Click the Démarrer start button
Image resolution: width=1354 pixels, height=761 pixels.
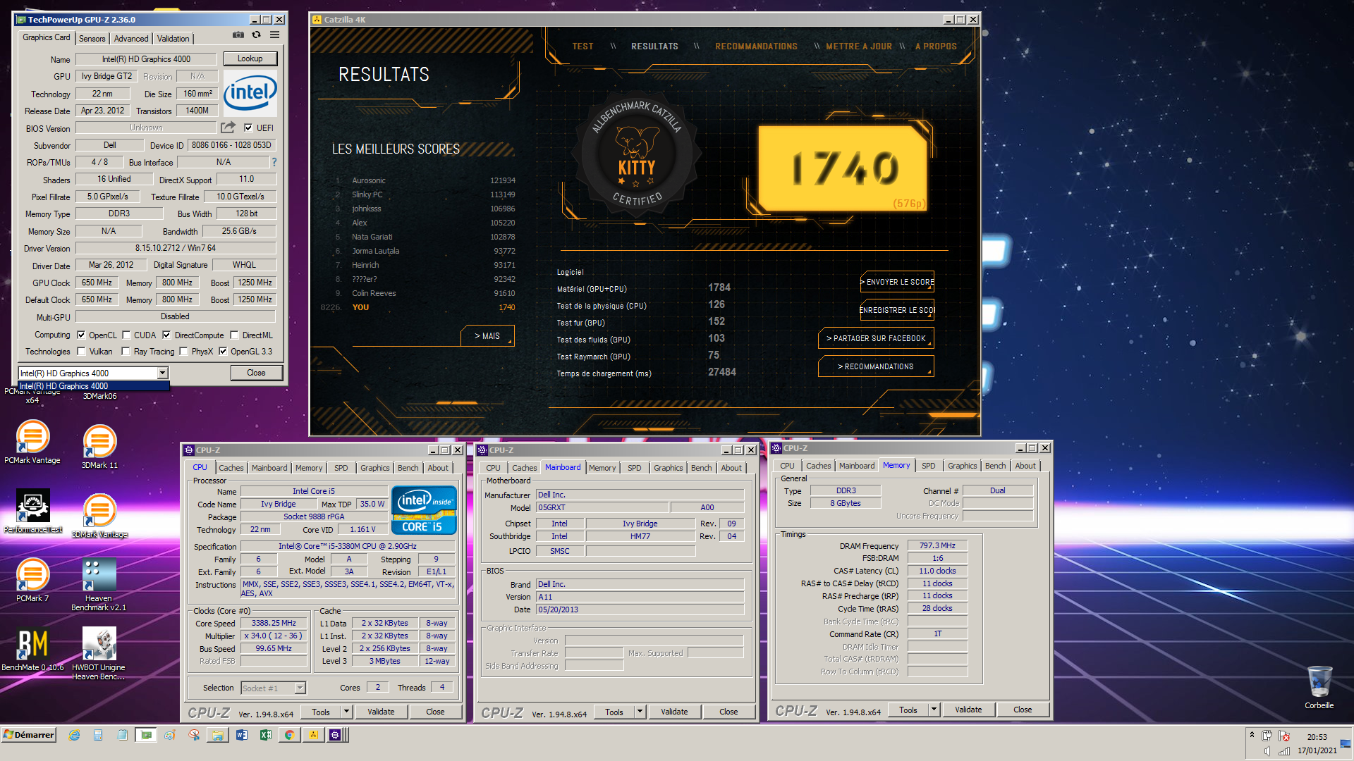click(29, 735)
